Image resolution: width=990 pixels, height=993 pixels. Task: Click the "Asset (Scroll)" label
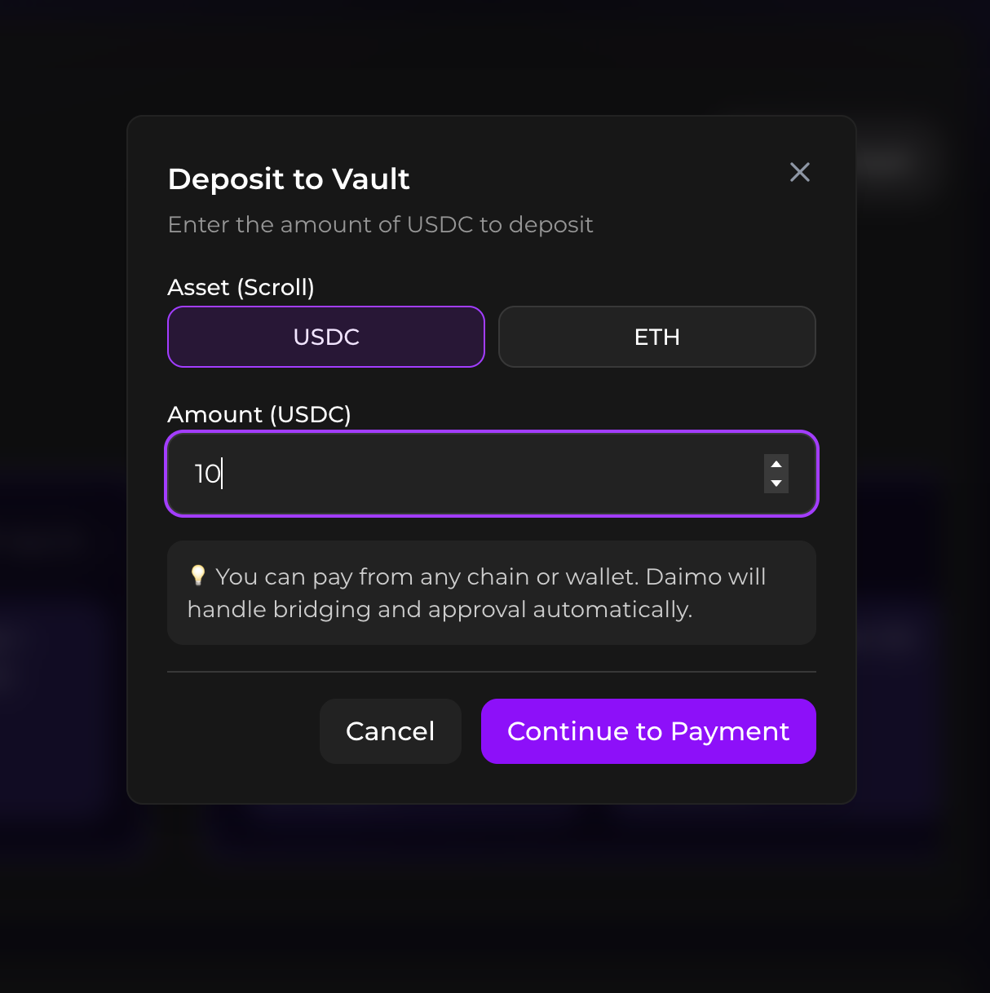[x=241, y=288]
